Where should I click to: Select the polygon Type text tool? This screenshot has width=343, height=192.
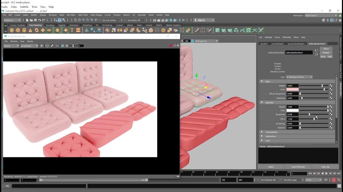72,30
